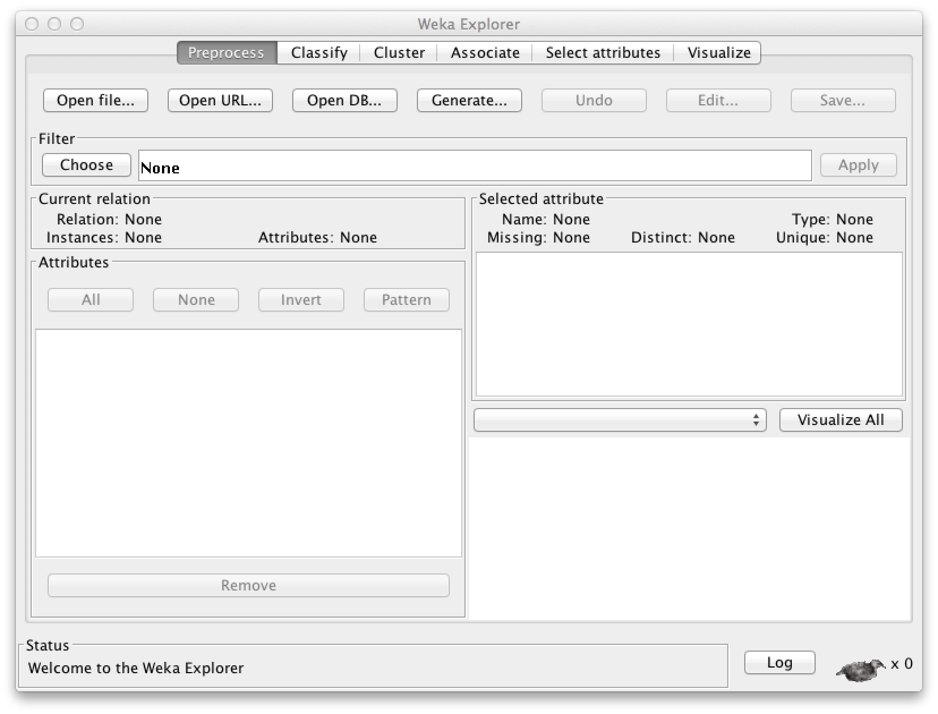This screenshot has width=938, height=714.
Task: Go to the Cluster tab
Action: (x=399, y=53)
